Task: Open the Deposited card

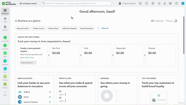Action: tap(129, 55)
